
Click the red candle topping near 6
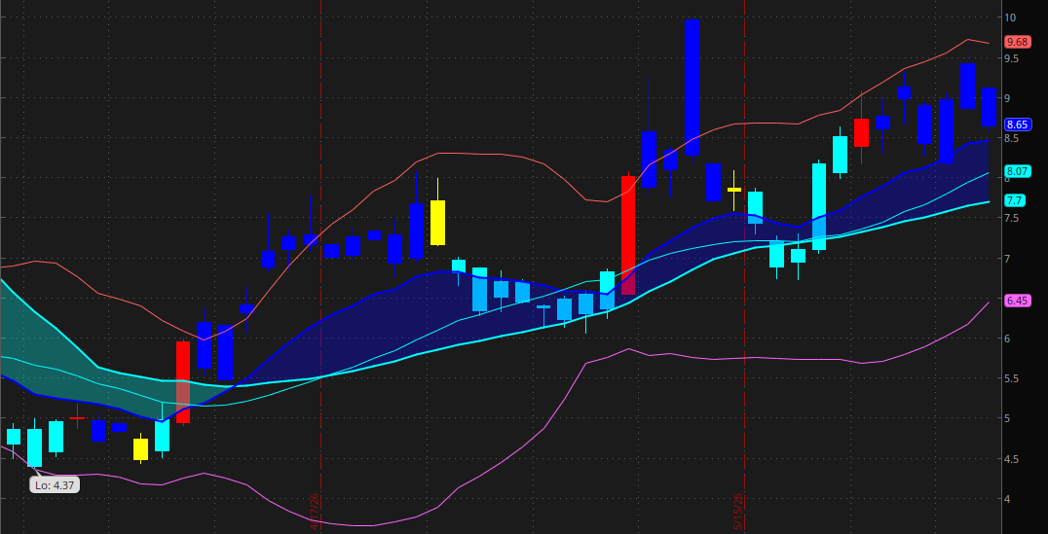click(x=183, y=382)
